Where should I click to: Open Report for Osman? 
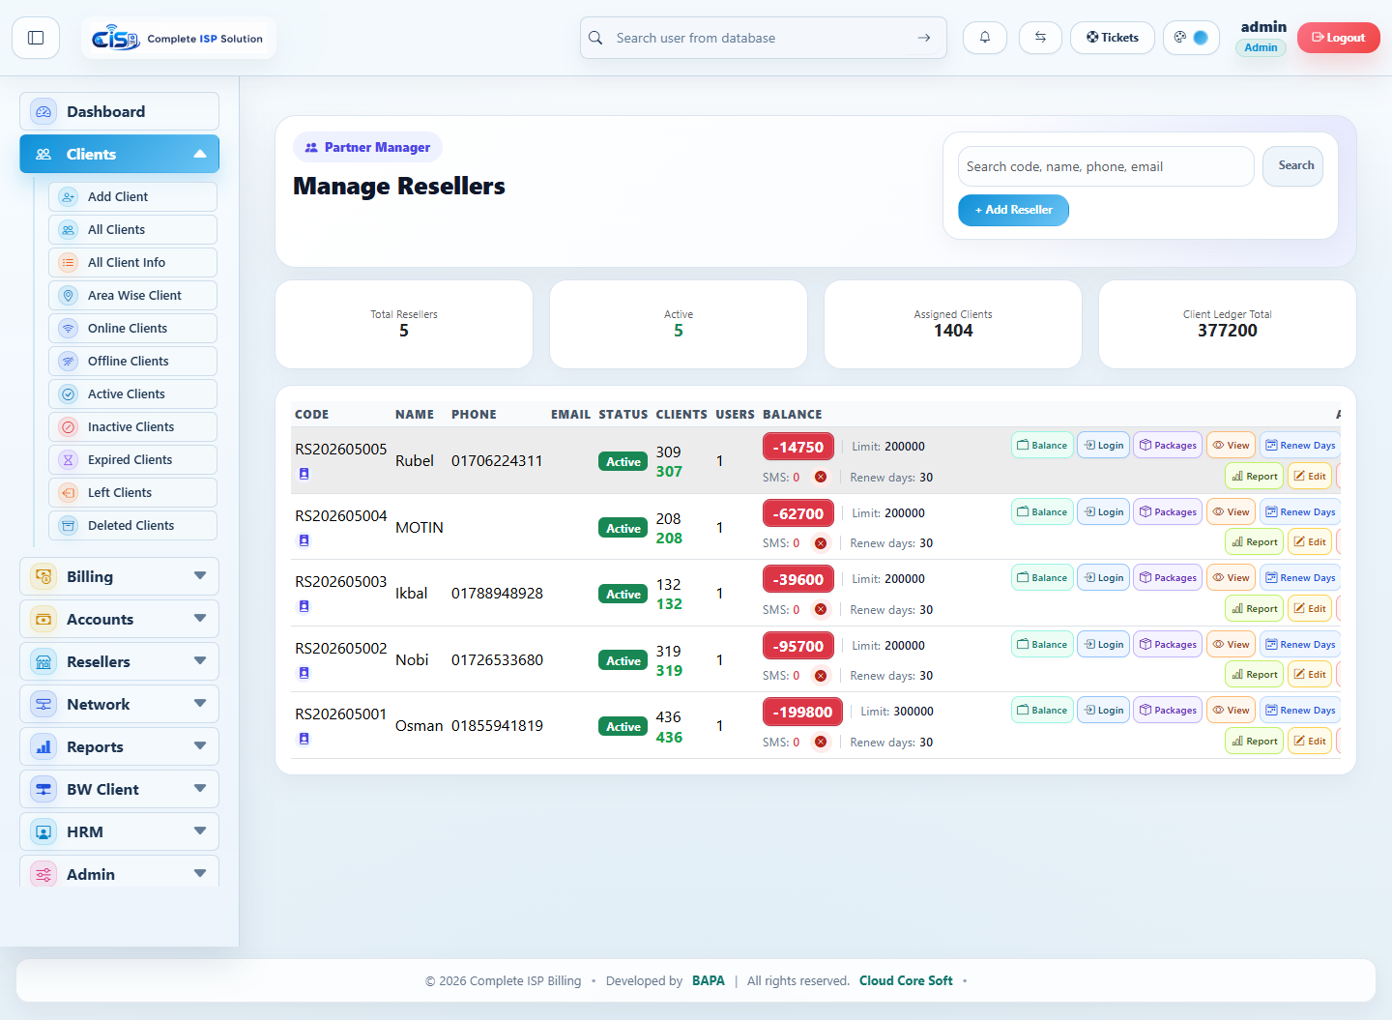point(1255,742)
